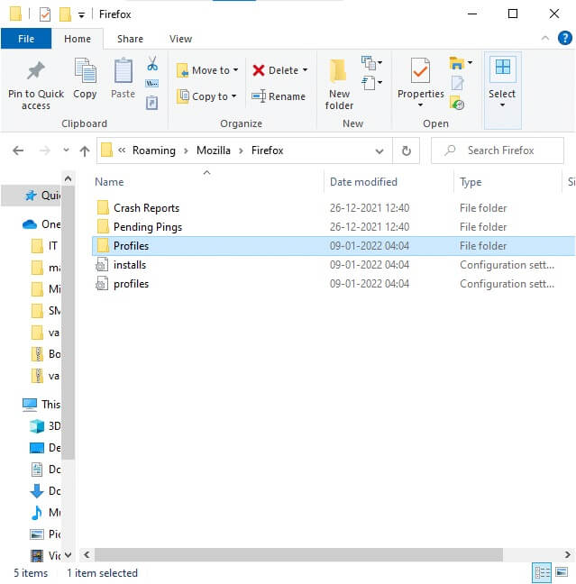
Task: Click the Cut scissors icon
Action: point(152,63)
